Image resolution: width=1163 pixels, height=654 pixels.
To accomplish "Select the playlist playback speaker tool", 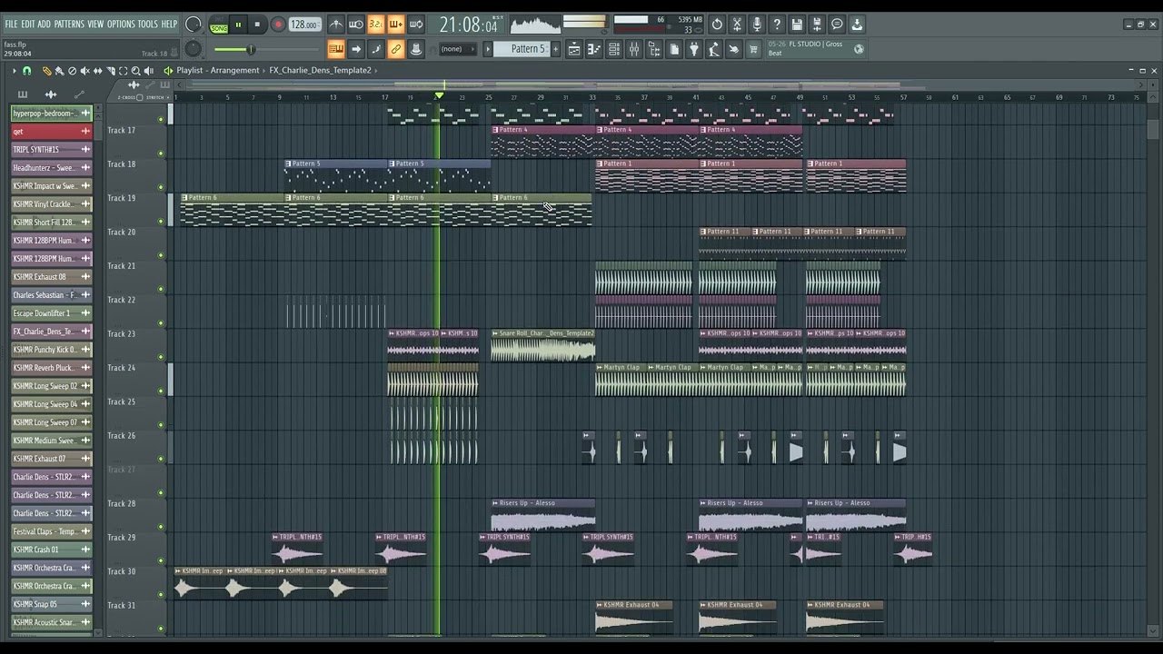I will point(149,71).
